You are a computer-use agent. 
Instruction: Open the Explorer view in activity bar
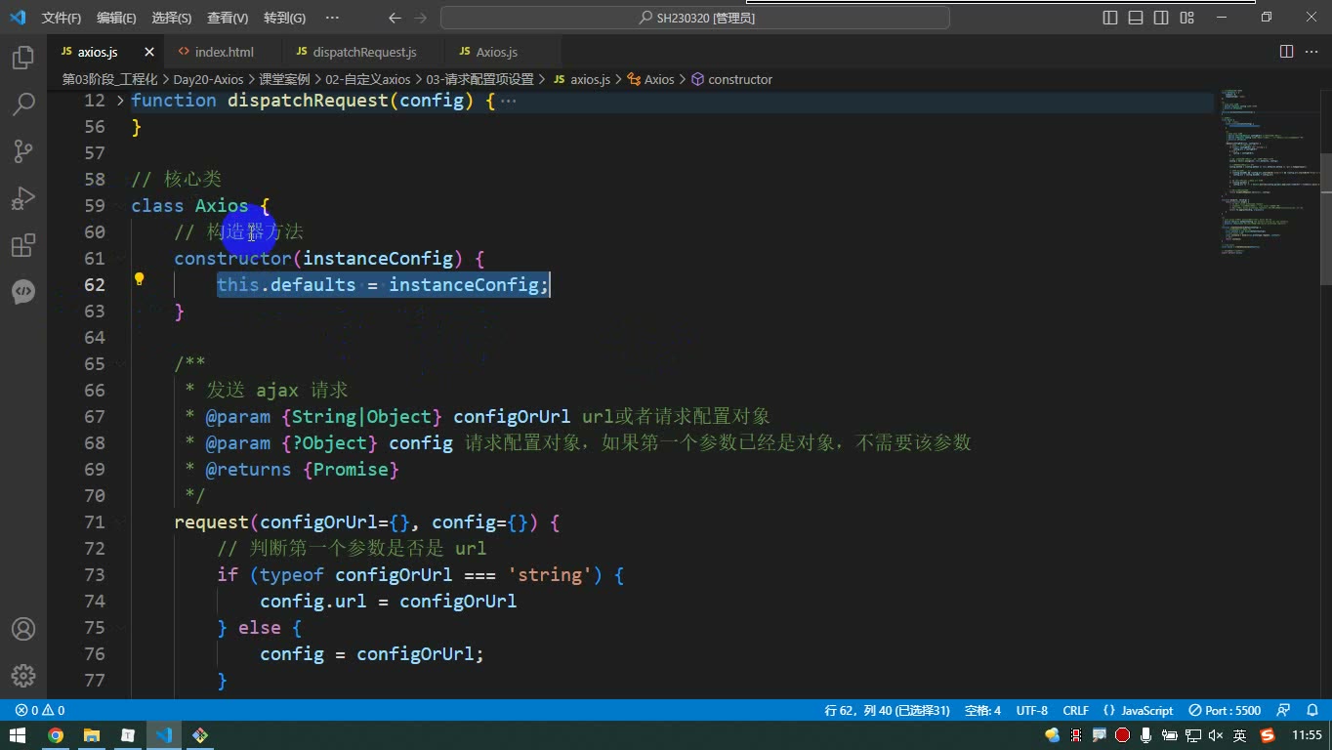pyautogui.click(x=23, y=58)
